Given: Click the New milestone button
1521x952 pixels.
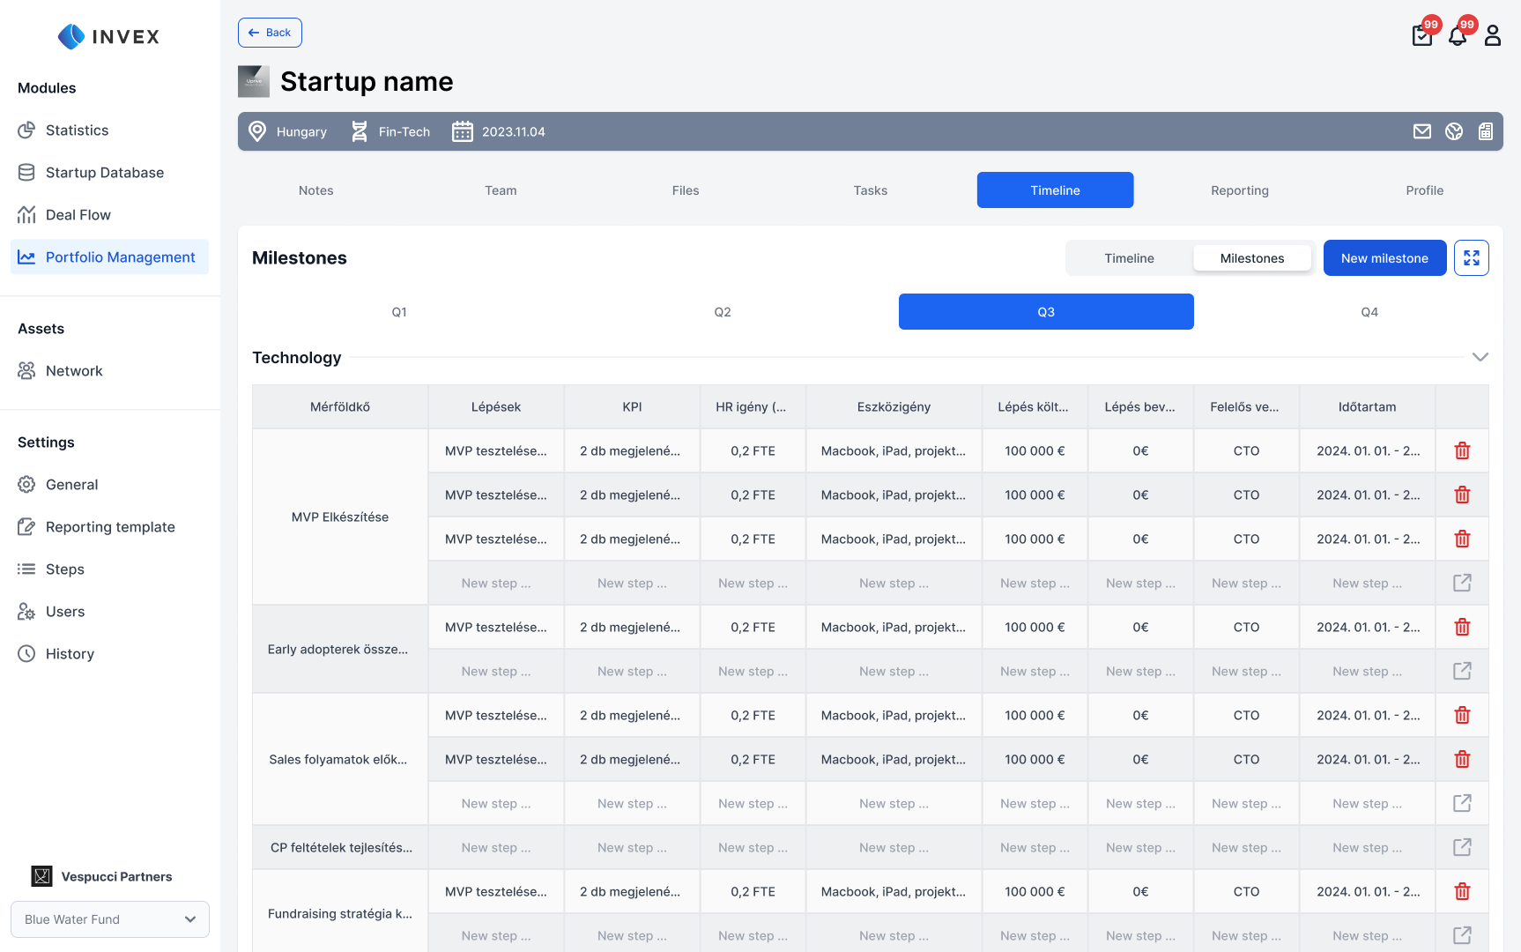Looking at the screenshot, I should coord(1384,258).
